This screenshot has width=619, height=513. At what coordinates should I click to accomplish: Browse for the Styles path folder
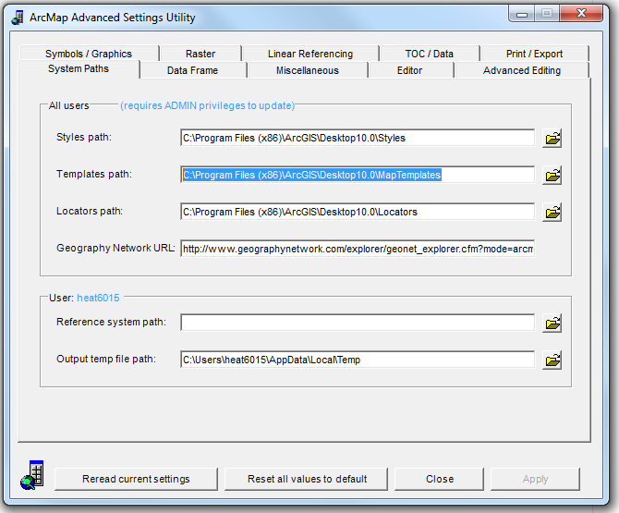coord(552,139)
